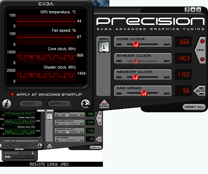Image resolution: width=208 pixels, height=174 pixels.
Task: Click Precision title logo text
Action: [x=150, y=21]
